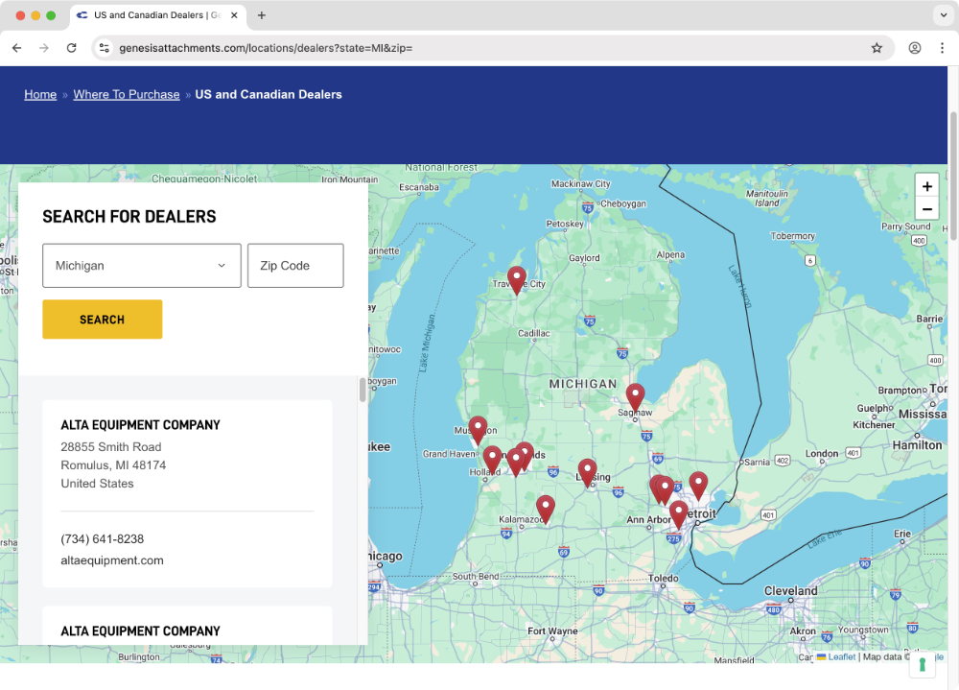Open the Michigan state dropdown
The width and height of the screenshot is (959, 690).
pos(141,266)
